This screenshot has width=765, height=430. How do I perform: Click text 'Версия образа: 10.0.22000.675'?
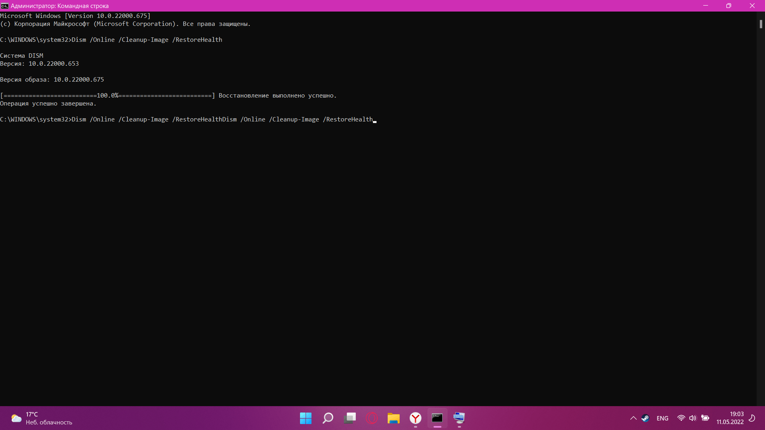pyautogui.click(x=52, y=80)
